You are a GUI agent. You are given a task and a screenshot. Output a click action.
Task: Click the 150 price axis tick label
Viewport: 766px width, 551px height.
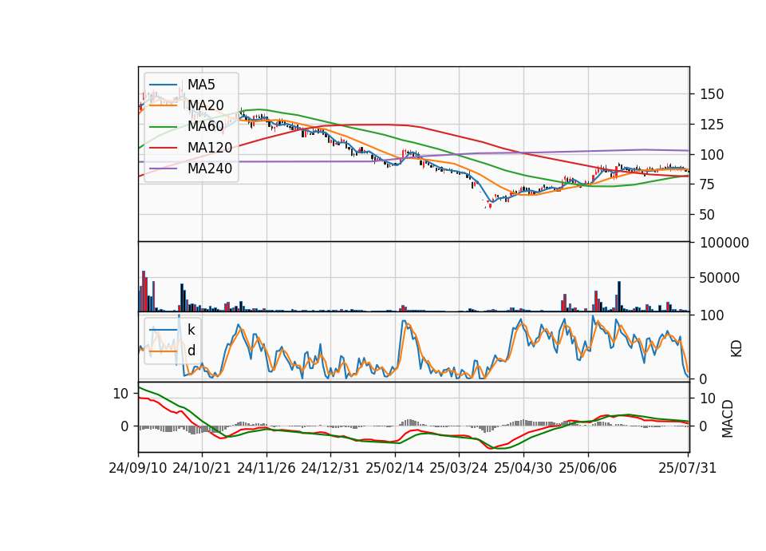click(712, 94)
